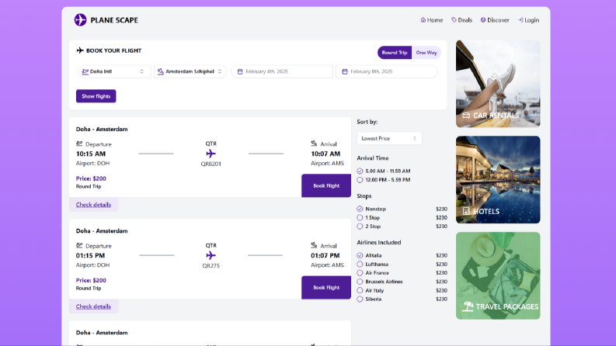The width and height of the screenshot is (616, 346).
Task: Open the Travel Packages image card
Action: pos(498,275)
